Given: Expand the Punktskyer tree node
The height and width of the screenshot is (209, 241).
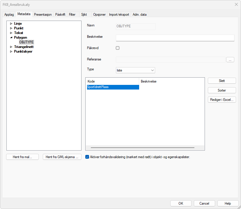Looking at the screenshot, I should tap(11, 51).
